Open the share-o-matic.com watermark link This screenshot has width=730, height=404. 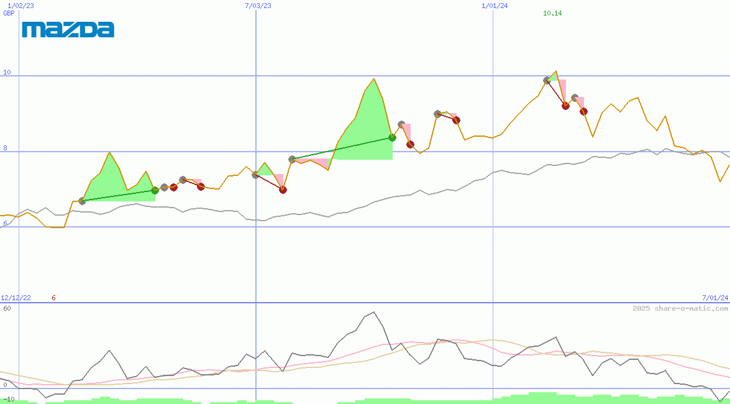680,308
